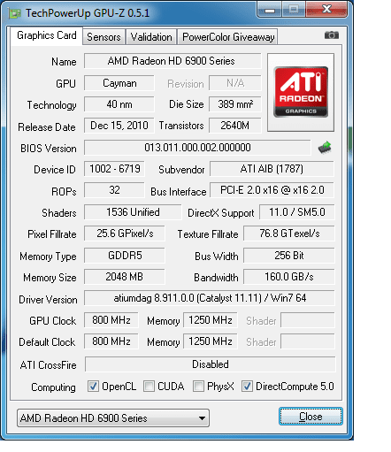Image resolution: width=391 pixels, height=452 pixels.
Task: Click the camera screenshot icon
Action: pos(332,35)
